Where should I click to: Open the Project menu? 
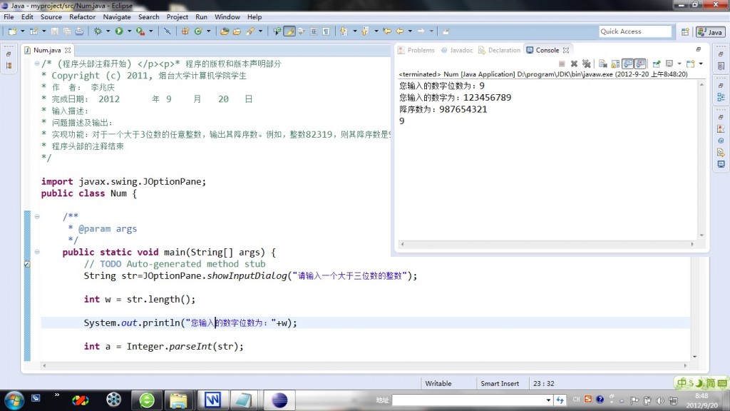click(178, 17)
